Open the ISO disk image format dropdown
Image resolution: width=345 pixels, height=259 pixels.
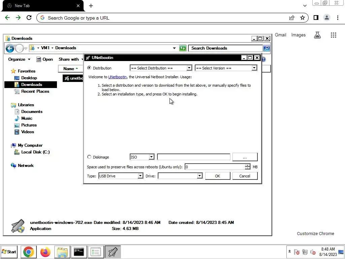pos(142,157)
